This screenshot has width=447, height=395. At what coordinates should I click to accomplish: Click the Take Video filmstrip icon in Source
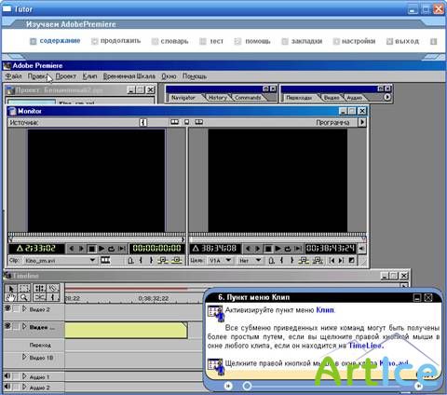(105, 260)
